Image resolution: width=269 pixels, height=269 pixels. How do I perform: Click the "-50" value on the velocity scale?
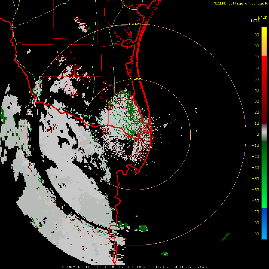[256, 190]
